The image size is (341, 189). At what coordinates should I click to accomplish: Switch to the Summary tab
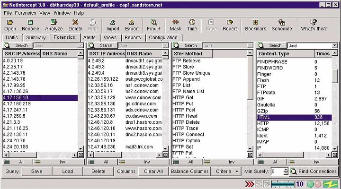coord(36,38)
